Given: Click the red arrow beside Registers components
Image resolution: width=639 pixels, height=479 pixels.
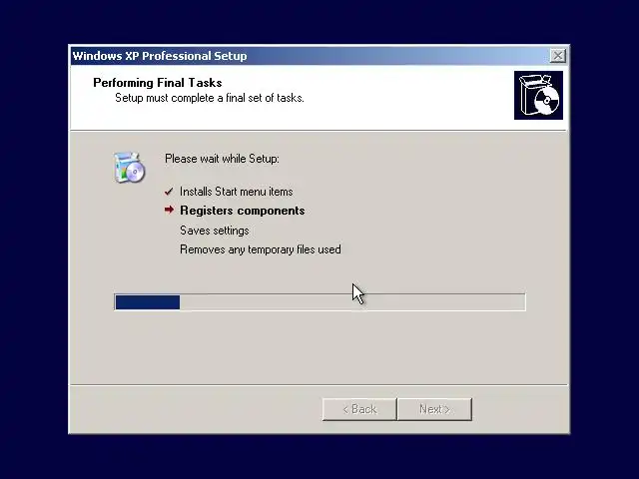Looking at the screenshot, I should [x=169, y=210].
